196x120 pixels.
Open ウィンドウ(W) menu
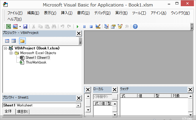tap(180, 13)
